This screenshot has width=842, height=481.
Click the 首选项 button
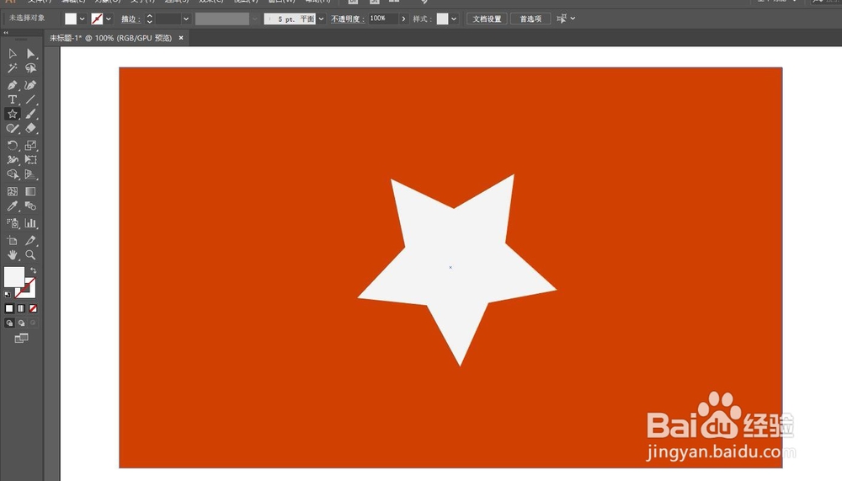click(530, 19)
